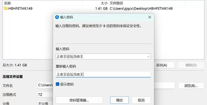This screenshot has height=105, width=207.
Task: Select the HBHFETMK149 folder icon
Action: tap(6, 8)
